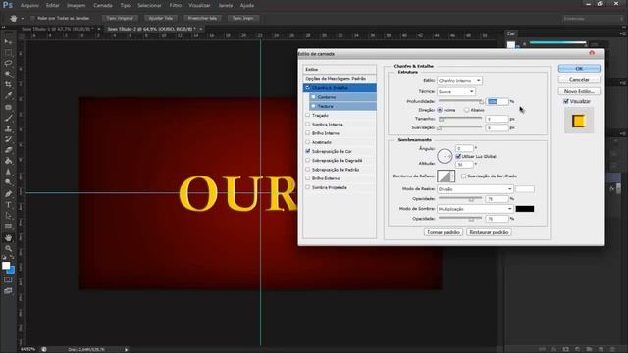Open Camada menu

[103, 5]
